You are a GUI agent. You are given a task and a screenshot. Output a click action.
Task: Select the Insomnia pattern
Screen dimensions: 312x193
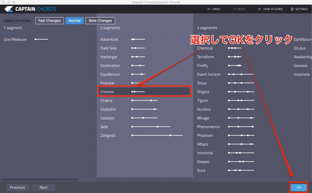(302, 74)
